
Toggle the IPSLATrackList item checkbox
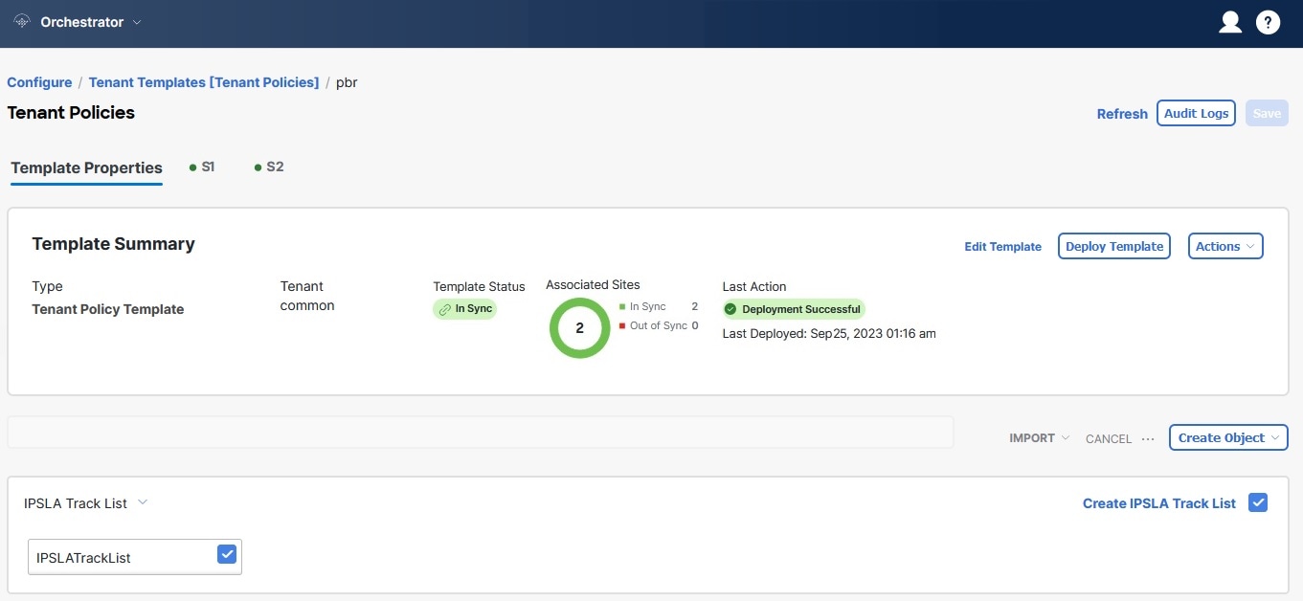(227, 554)
